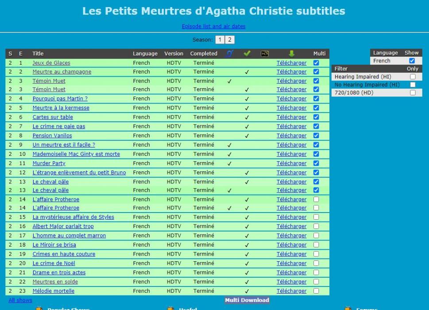Click the green download arrow header icon
This screenshot has height=310, width=429.
point(291,54)
